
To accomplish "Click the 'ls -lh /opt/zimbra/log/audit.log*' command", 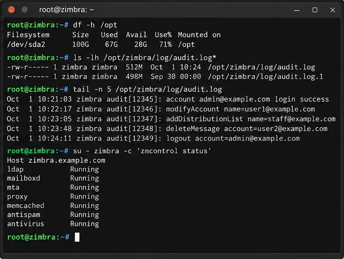I will click(144, 58).
